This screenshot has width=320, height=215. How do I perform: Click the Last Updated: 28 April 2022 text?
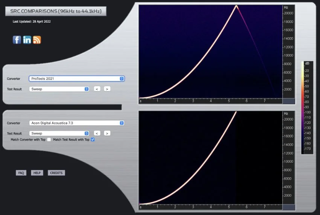pyautogui.click(x=32, y=21)
